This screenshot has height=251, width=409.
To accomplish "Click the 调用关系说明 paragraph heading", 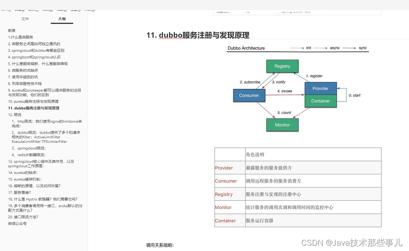I will (x=160, y=245).
